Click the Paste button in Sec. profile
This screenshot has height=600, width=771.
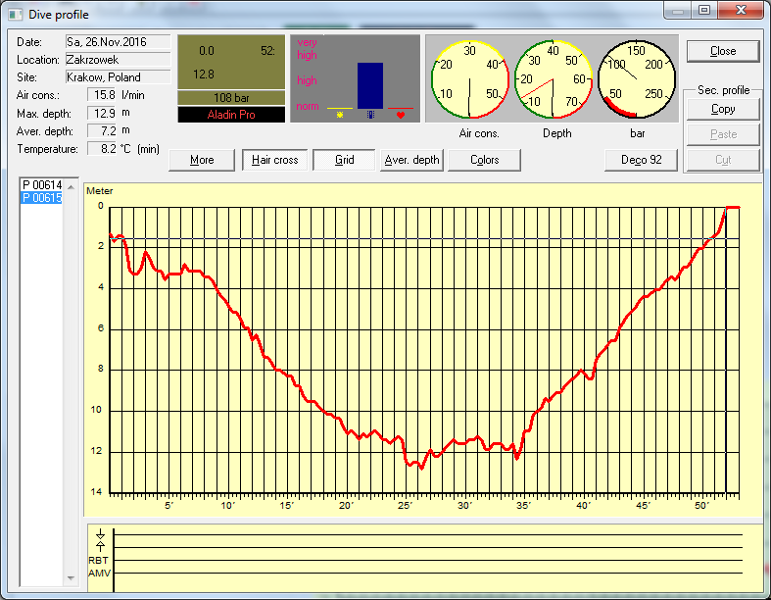click(x=723, y=134)
